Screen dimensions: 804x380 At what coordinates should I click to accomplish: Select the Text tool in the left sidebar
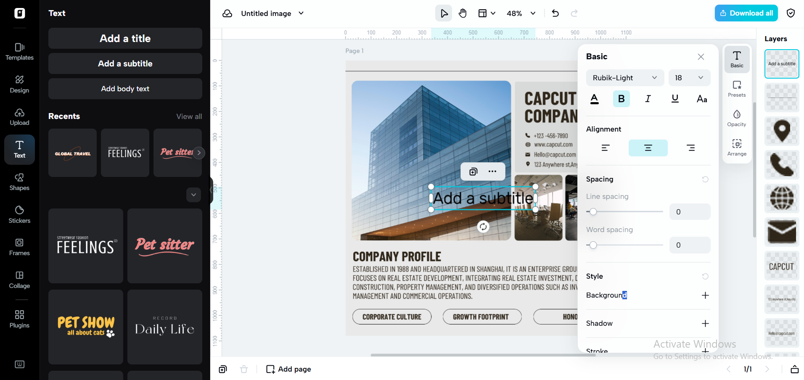19,150
